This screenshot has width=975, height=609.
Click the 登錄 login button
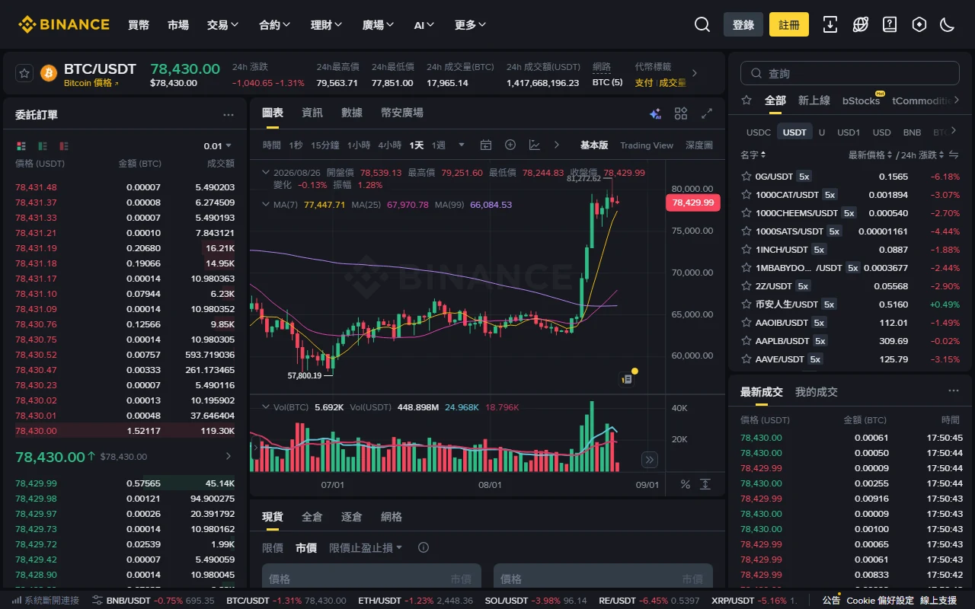(743, 24)
